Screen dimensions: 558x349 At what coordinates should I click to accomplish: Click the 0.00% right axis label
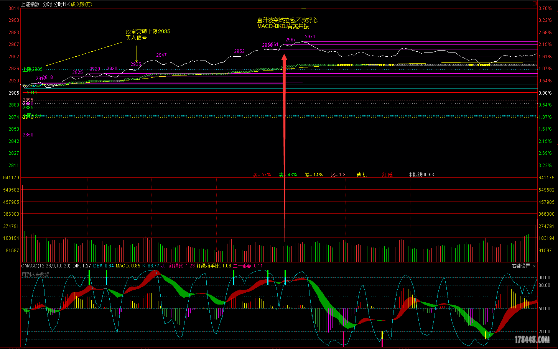545,93
